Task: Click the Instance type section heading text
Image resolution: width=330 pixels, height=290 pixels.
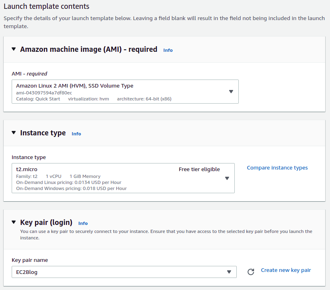Action: 43,133
